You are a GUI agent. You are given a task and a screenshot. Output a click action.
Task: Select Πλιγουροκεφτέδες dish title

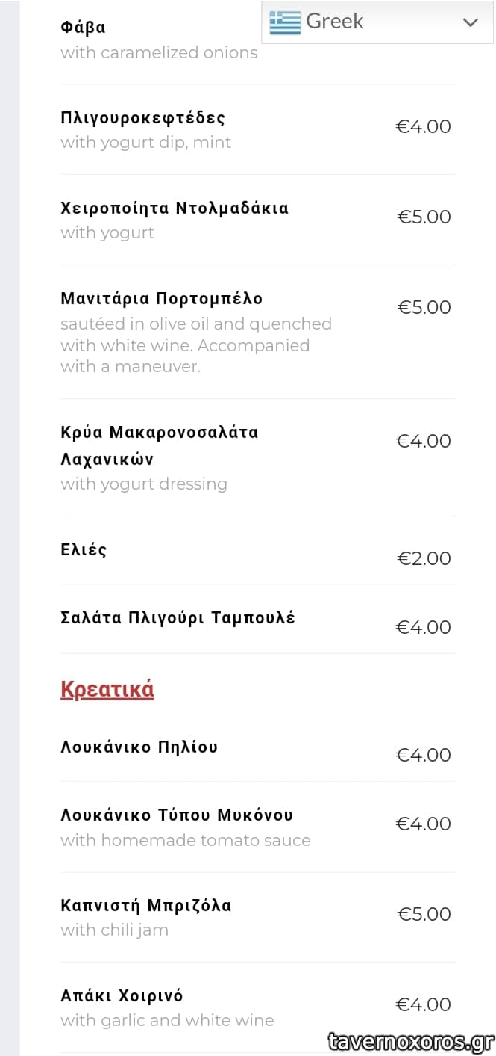tap(142, 118)
